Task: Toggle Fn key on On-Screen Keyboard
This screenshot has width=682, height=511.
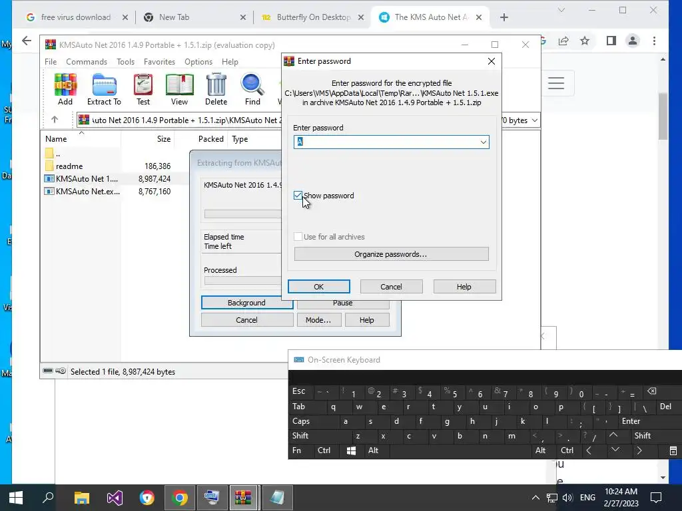Action: pos(296,450)
